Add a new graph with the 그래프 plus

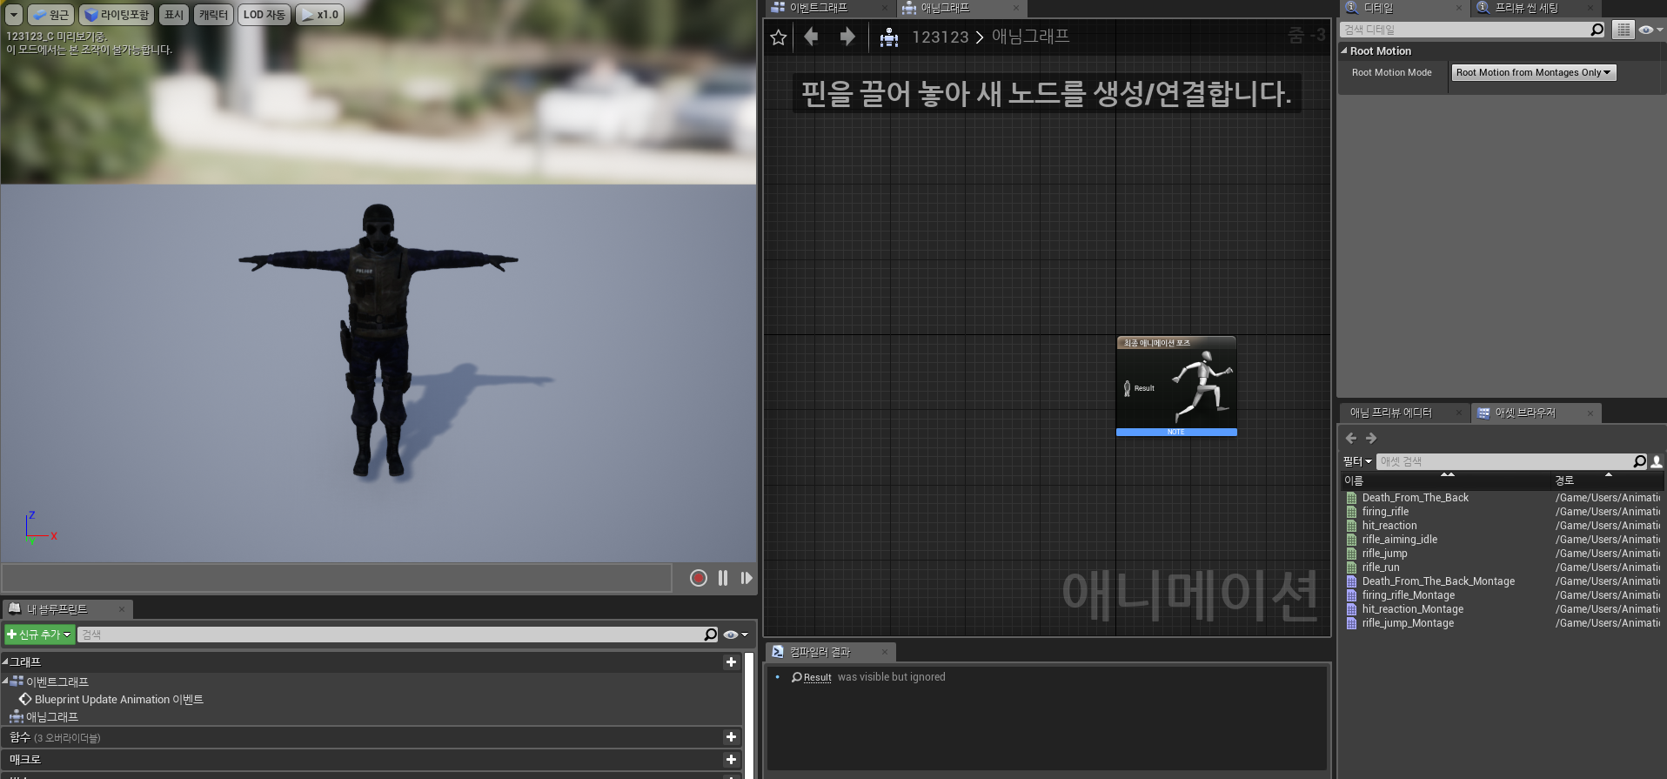tap(731, 662)
